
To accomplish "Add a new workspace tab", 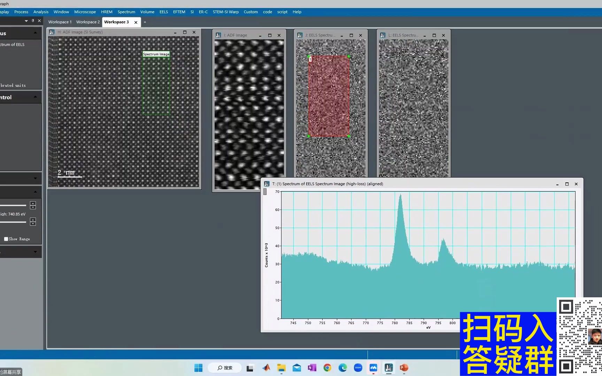I will pyautogui.click(x=145, y=22).
